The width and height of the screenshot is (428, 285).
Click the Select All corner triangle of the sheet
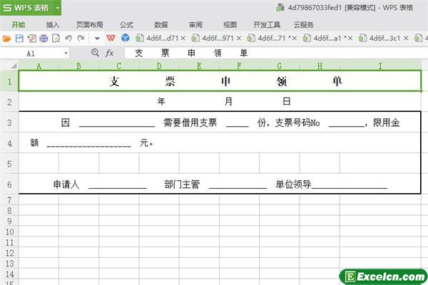(x=14, y=66)
